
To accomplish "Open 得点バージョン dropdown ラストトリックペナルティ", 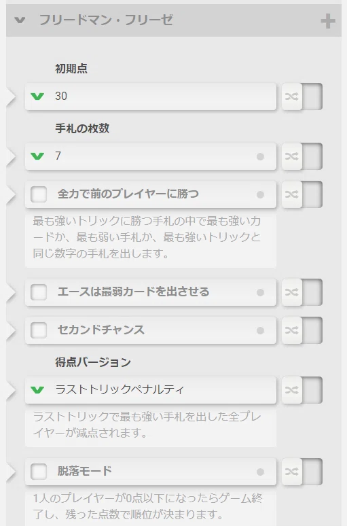I will pos(151,390).
